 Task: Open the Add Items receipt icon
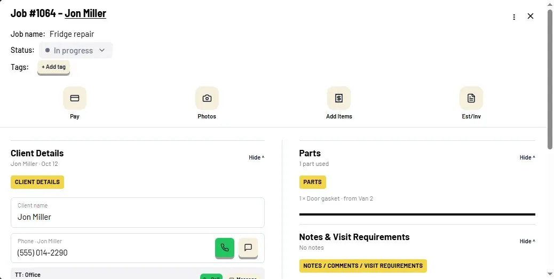tap(339, 98)
